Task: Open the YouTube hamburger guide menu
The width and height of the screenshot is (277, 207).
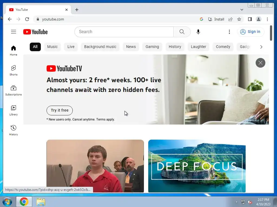Action: tap(14, 32)
